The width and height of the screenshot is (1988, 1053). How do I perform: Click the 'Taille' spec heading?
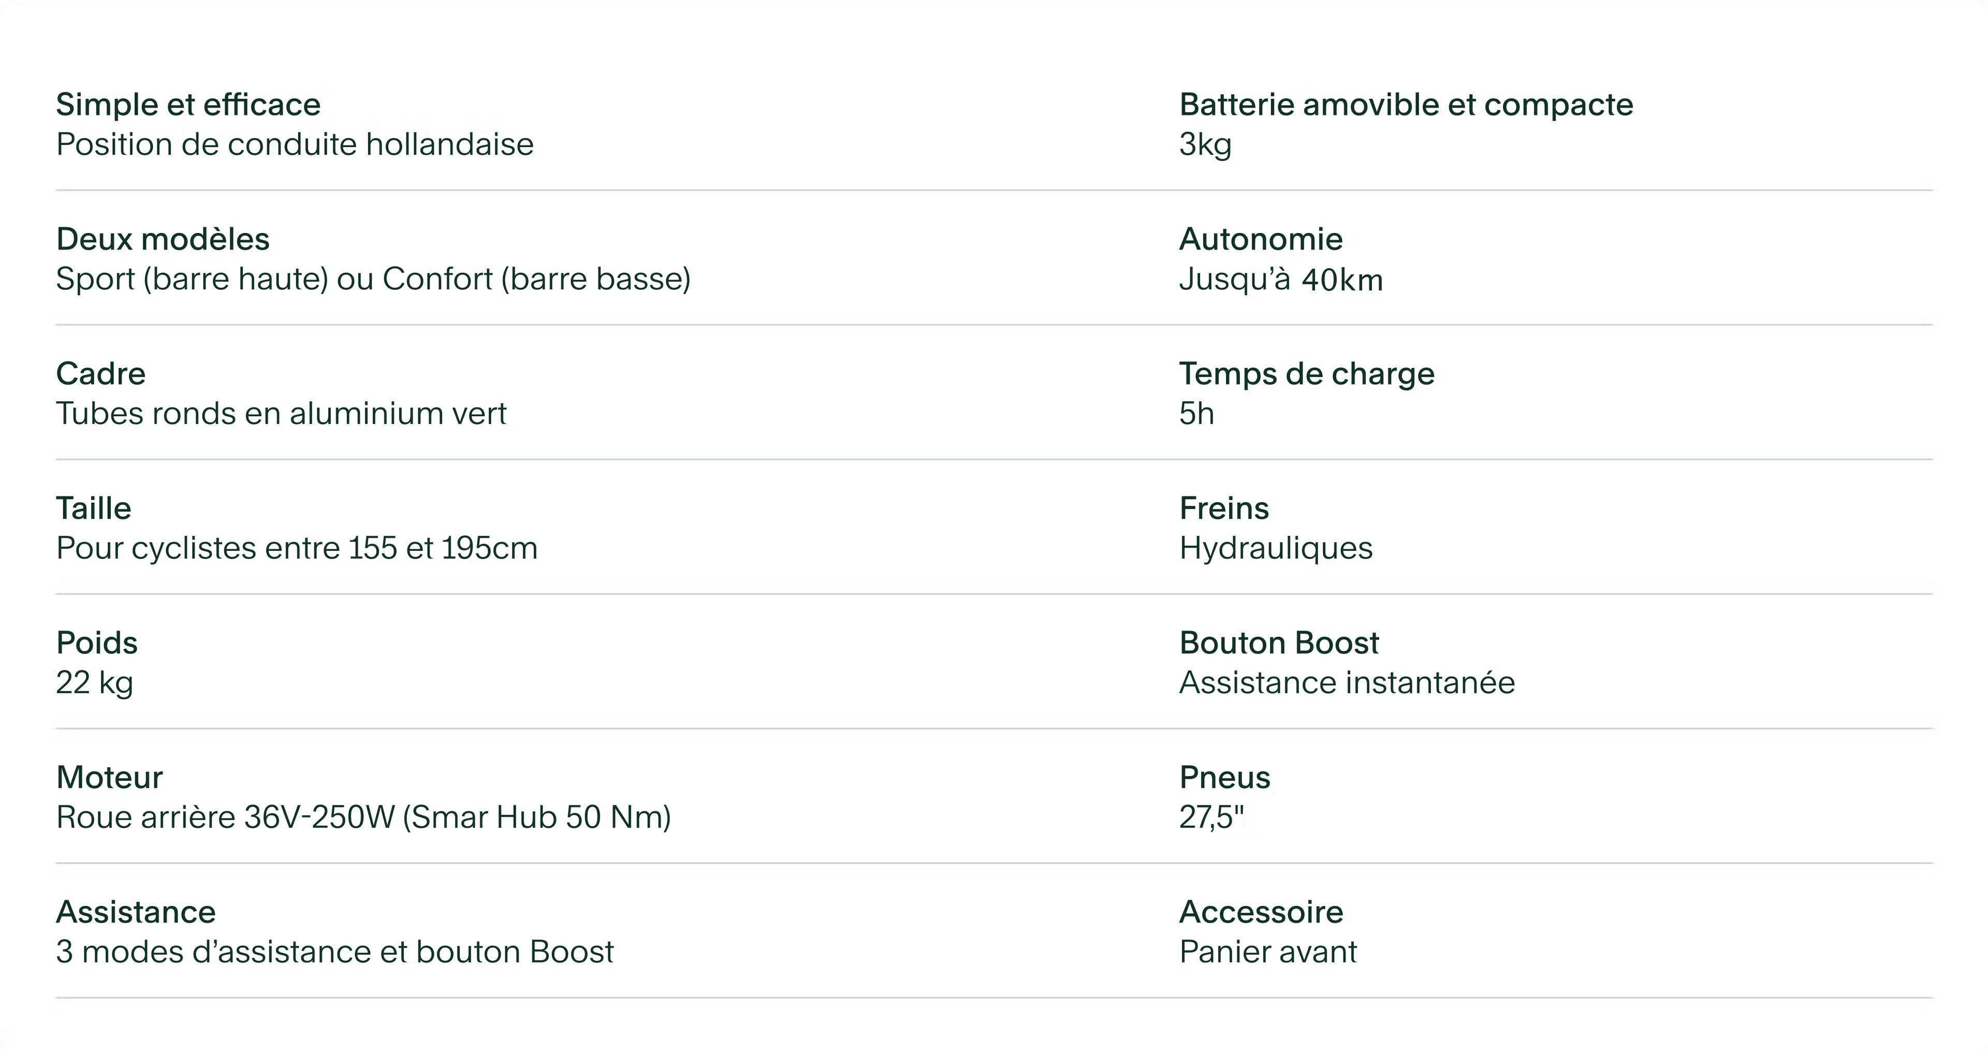pos(94,509)
